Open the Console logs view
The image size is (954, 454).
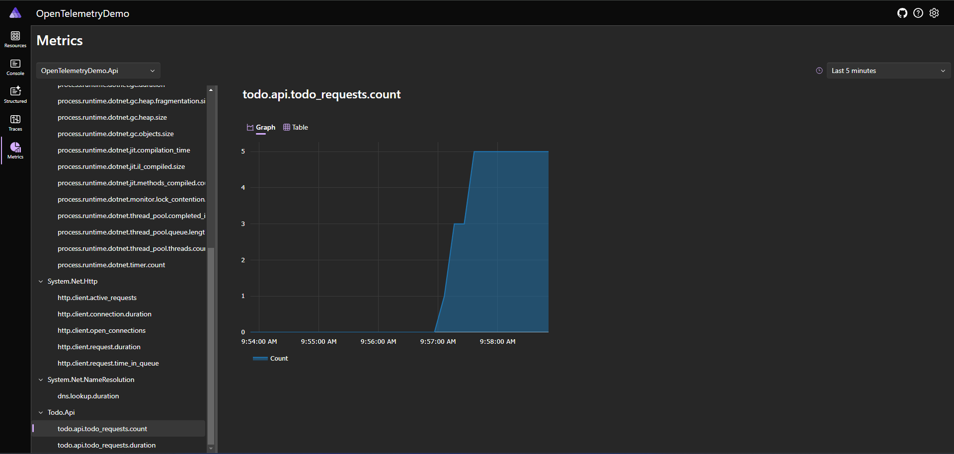pyautogui.click(x=15, y=67)
